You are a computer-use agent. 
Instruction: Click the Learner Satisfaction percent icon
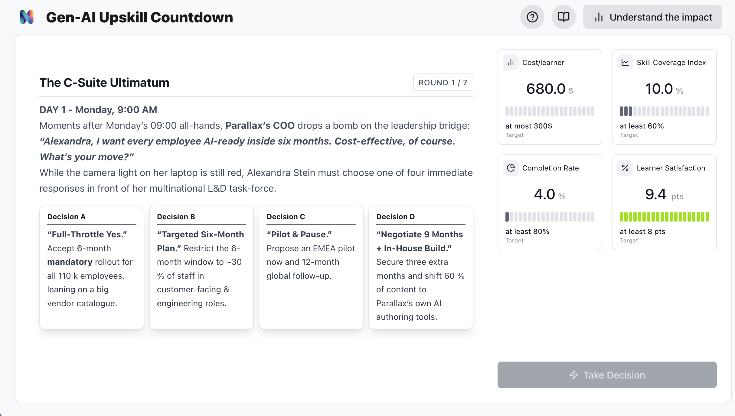tap(625, 168)
